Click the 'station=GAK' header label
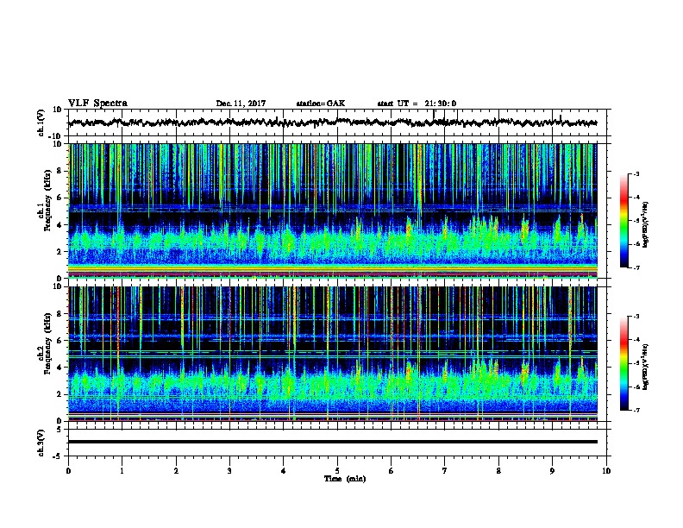683x528 pixels. [321, 104]
